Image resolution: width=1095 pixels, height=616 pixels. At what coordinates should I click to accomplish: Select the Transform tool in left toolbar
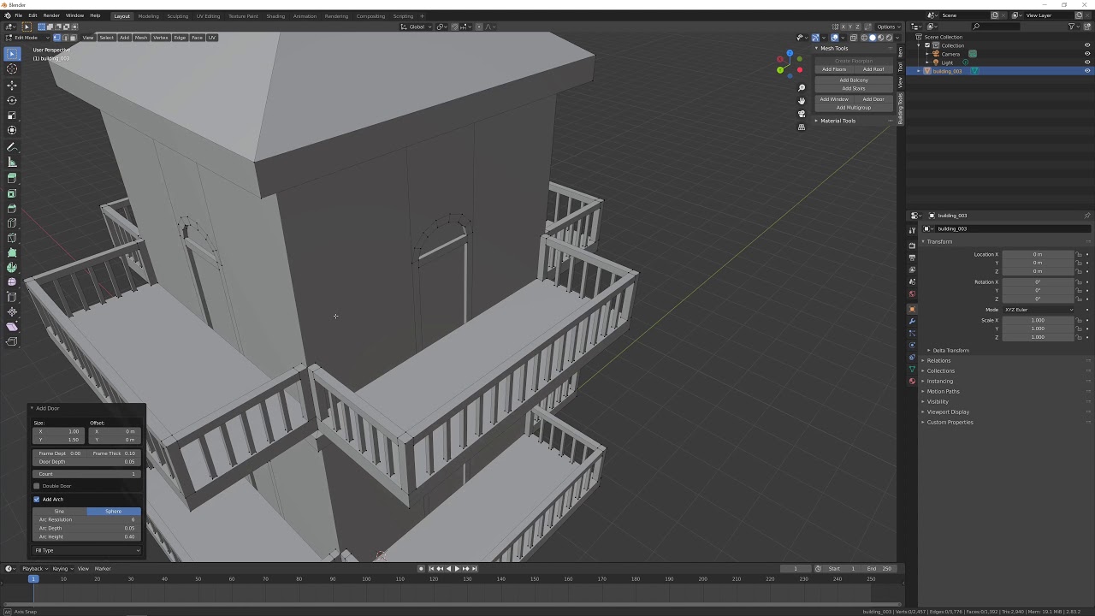click(x=12, y=130)
